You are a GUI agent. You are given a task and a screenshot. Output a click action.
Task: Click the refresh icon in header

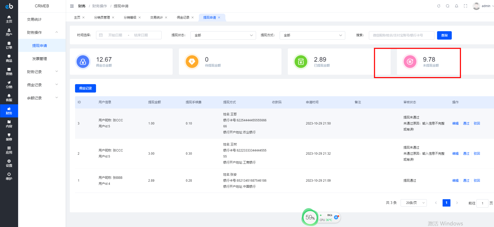[x=439, y=6]
